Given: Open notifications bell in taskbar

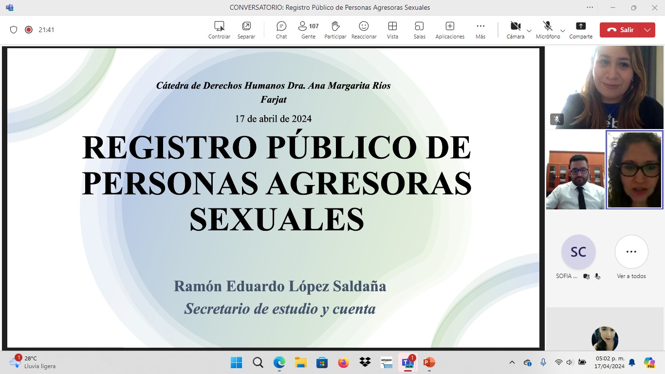Looking at the screenshot, I should click(632, 362).
